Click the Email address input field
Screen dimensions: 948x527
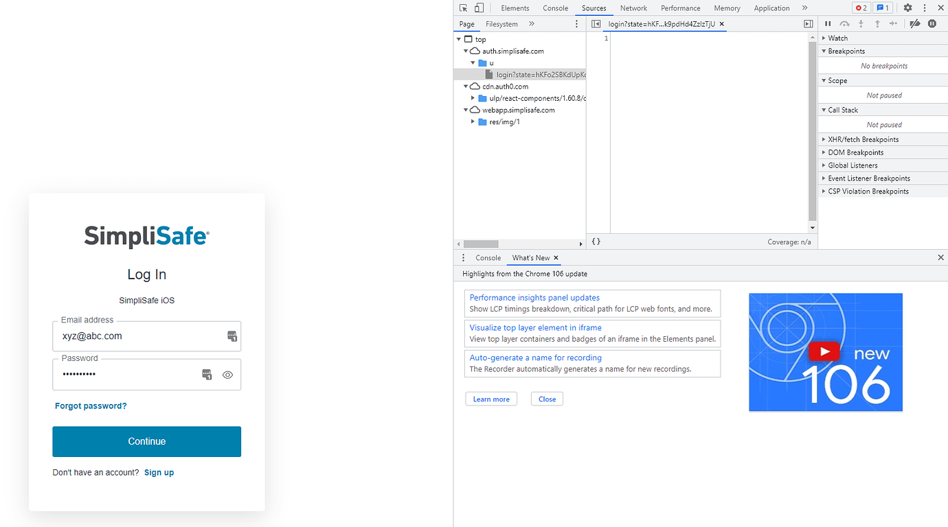click(147, 336)
